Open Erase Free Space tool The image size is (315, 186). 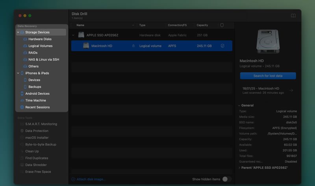(38, 172)
